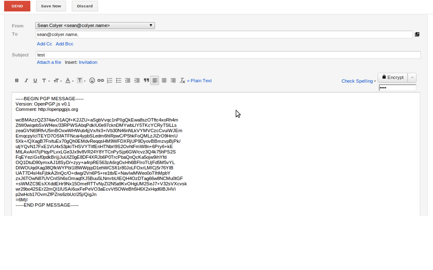
Task: Click Attach a file
Action: [49, 62]
